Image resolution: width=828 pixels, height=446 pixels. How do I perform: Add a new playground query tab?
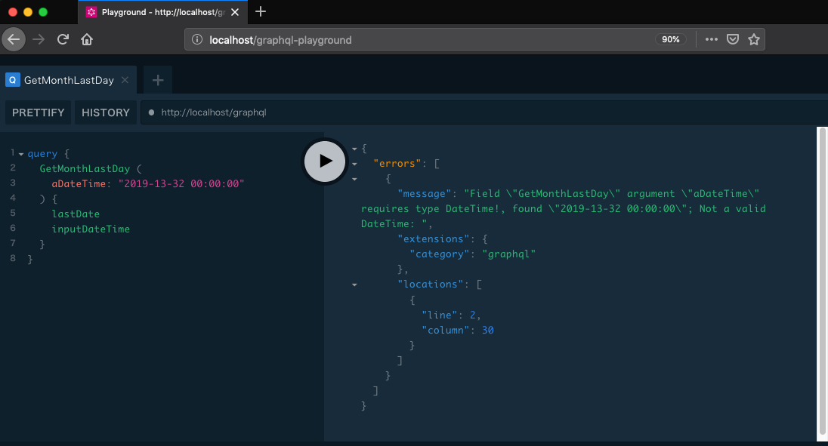pos(157,80)
